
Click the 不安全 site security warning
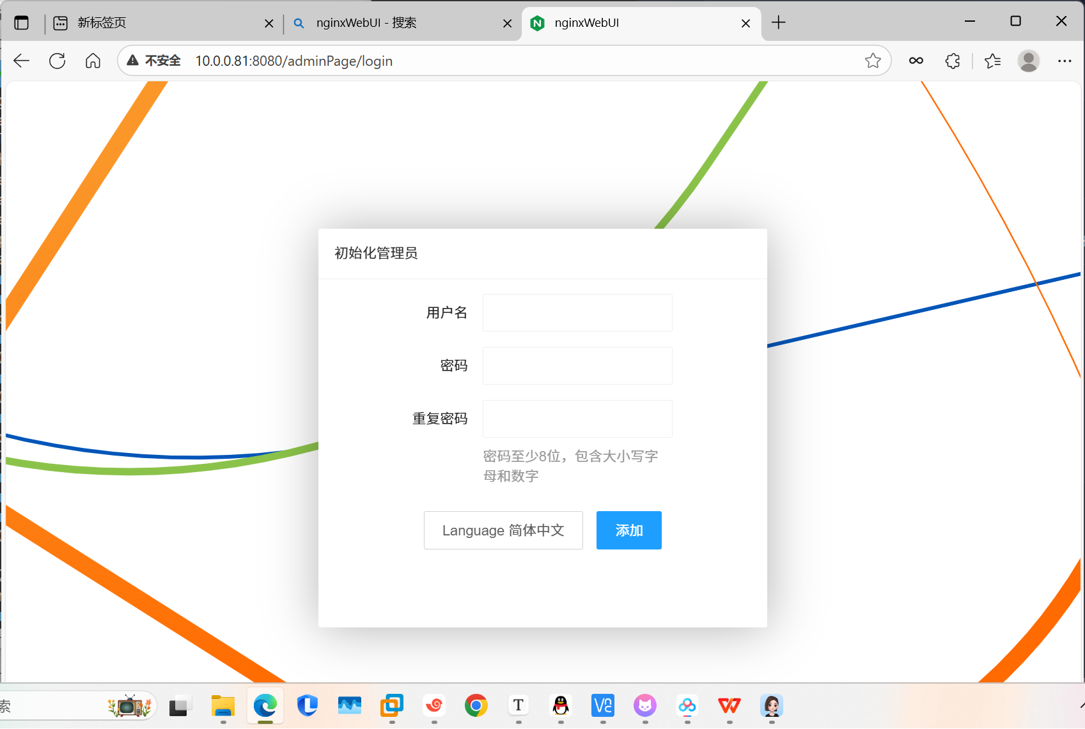pos(154,61)
